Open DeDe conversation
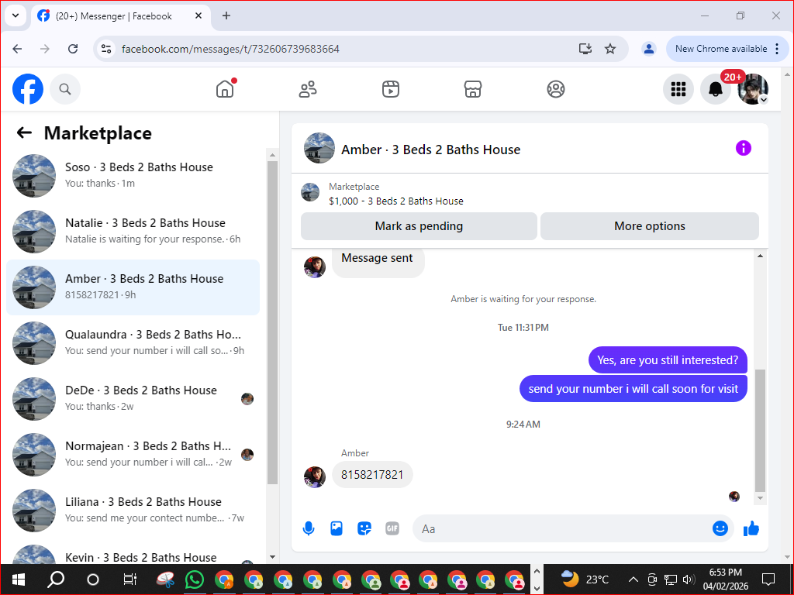The image size is (794, 595). (133, 399)
